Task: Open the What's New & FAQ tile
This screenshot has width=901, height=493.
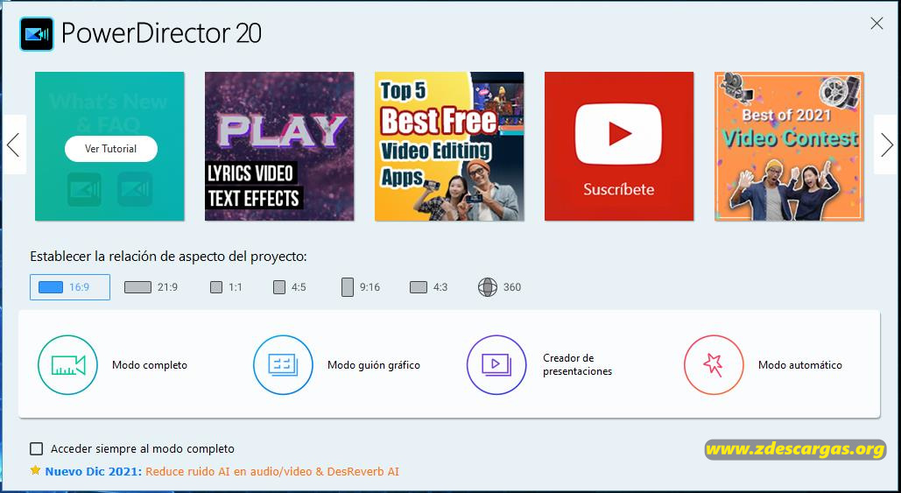Action: pyautogui.click(x=109, y=146)
